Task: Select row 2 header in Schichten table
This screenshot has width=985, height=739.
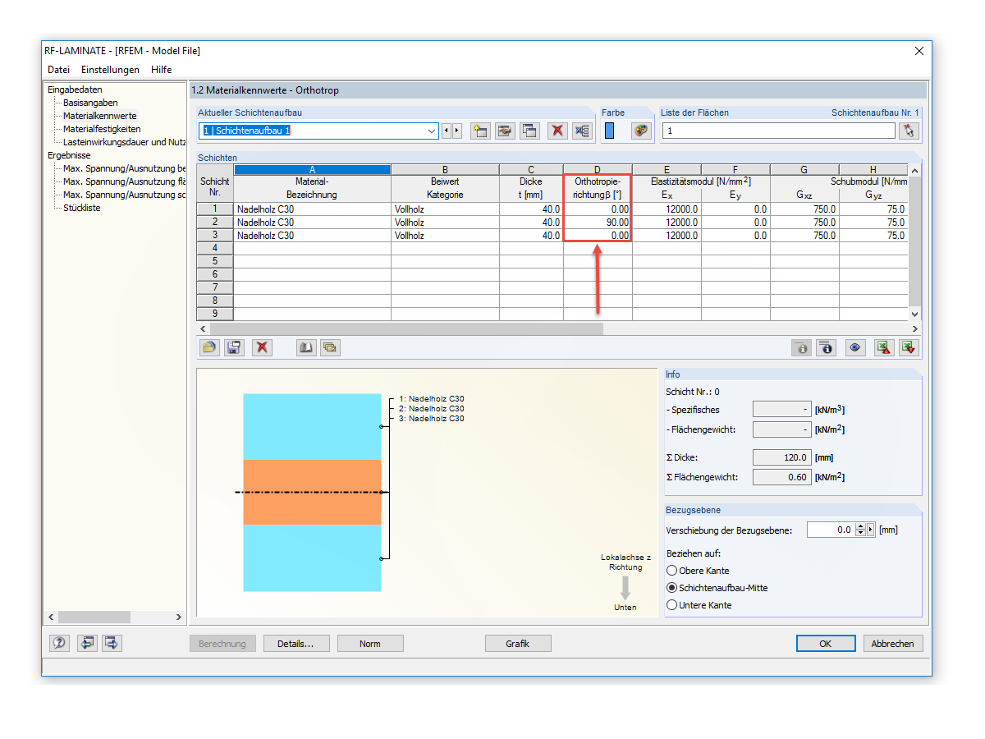Action: [215, 223]
